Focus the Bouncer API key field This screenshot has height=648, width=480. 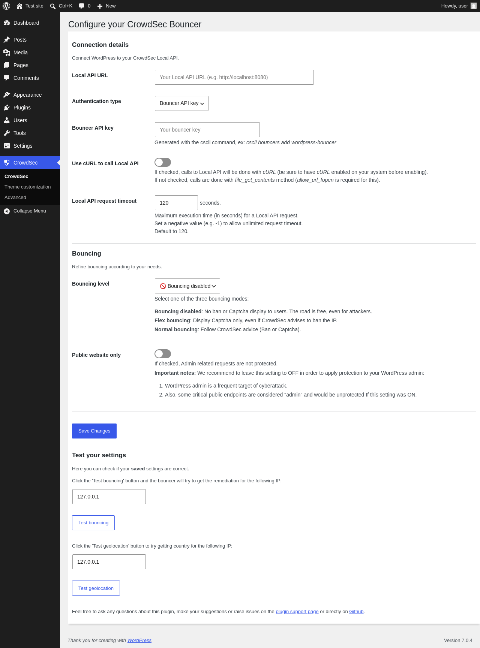click(x=207, y=130)
